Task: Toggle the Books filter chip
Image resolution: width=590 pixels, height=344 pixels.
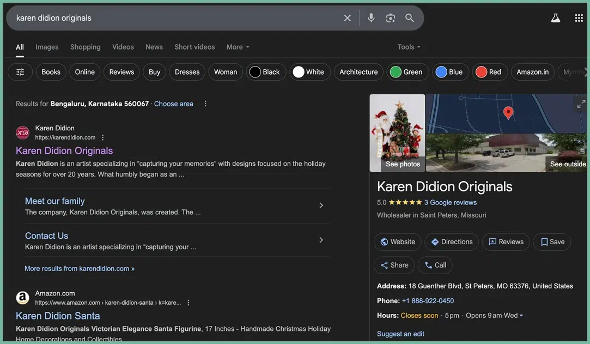Action: (51, 72)
